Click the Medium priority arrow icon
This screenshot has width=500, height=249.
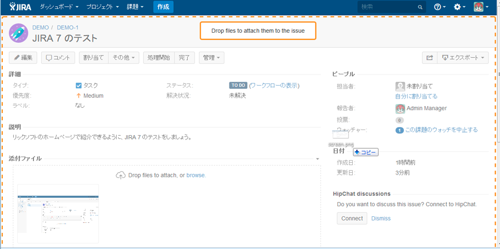78,96
